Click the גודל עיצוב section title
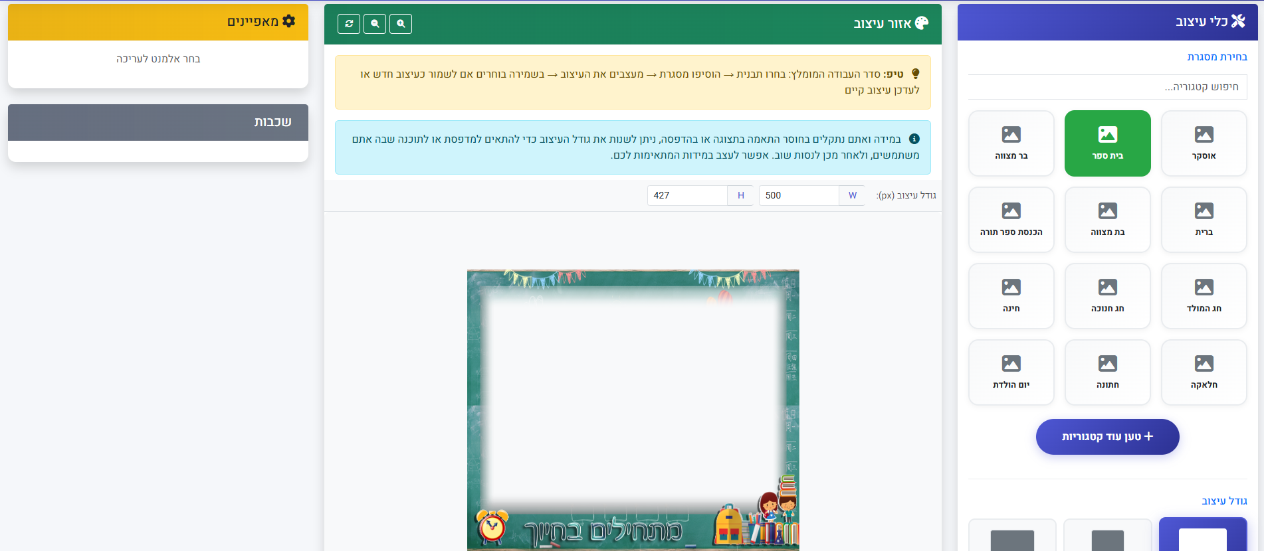The image size is (1264, 551). [1224, 501]
